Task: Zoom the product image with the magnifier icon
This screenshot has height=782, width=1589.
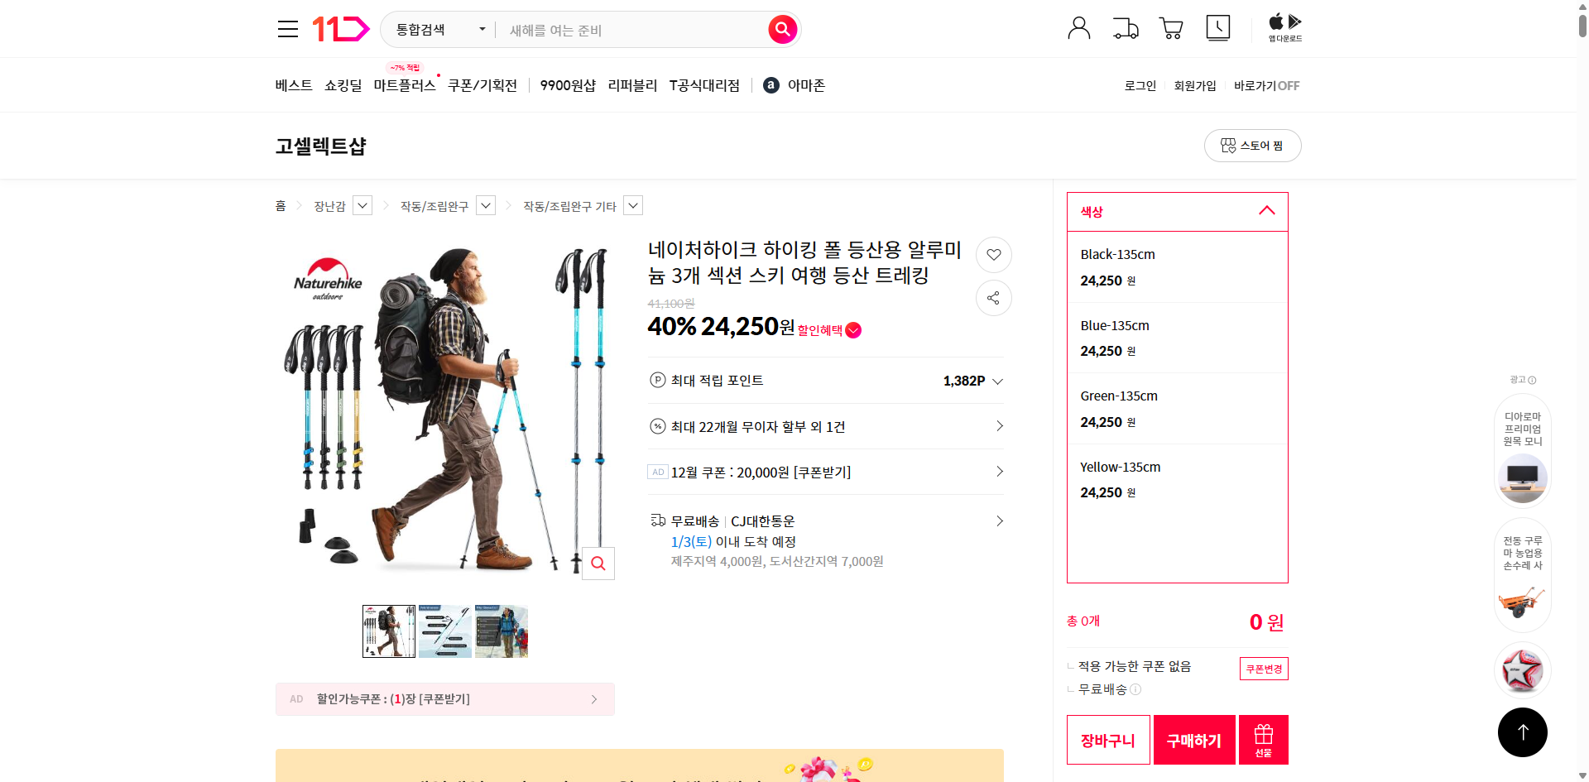Action: pos(598,563)
